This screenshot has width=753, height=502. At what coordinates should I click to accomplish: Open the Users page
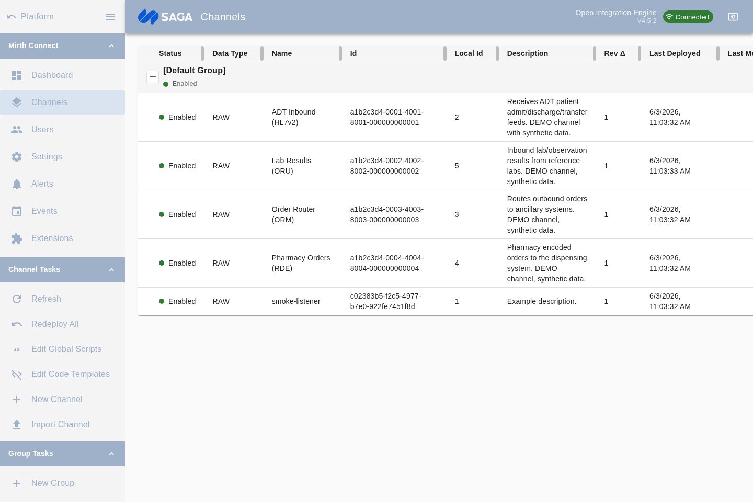pyautogui.click(x=63, y=130)
